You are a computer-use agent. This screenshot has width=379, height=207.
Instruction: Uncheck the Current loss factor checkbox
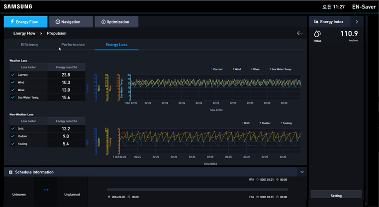point(13,75)
